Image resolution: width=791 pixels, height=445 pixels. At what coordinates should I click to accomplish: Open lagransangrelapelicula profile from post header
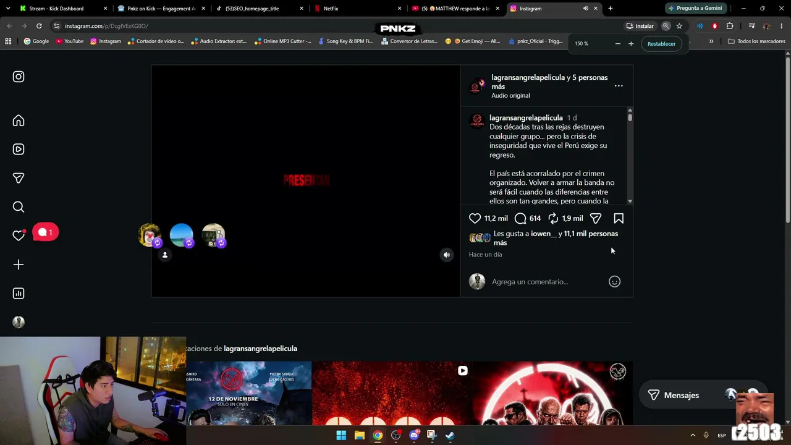click(x=528, y=77)
